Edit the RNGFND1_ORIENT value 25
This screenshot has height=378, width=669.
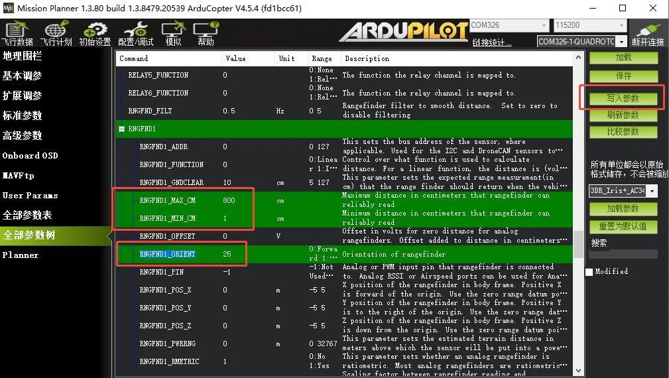pyautogui.click(x=227, y=254)
